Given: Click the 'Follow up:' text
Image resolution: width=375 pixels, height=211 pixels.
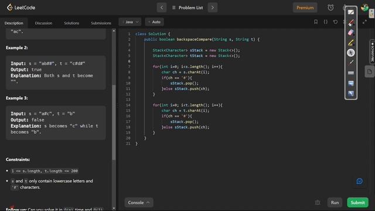Looking at the screenshot, I should click(x=16, y=209).
